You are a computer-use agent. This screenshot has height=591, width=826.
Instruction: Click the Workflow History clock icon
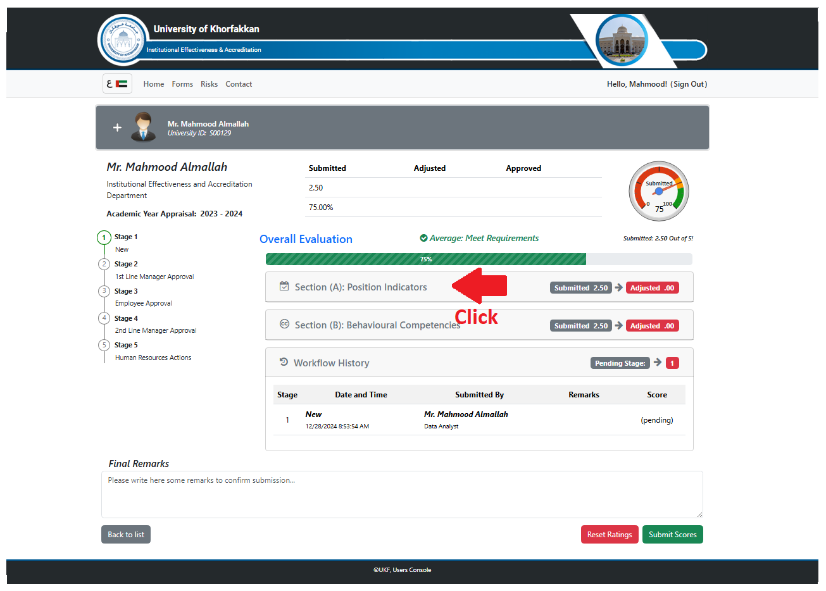click(x=284, y=363)
